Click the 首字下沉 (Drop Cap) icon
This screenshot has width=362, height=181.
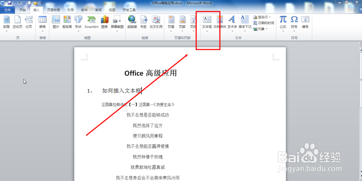tap(245, 19)
